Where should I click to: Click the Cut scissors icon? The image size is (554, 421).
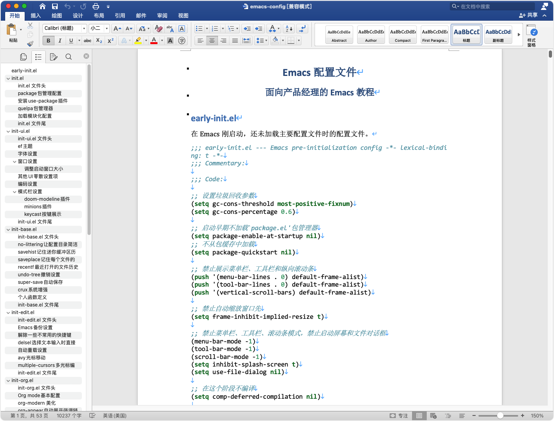click(30, 25)
